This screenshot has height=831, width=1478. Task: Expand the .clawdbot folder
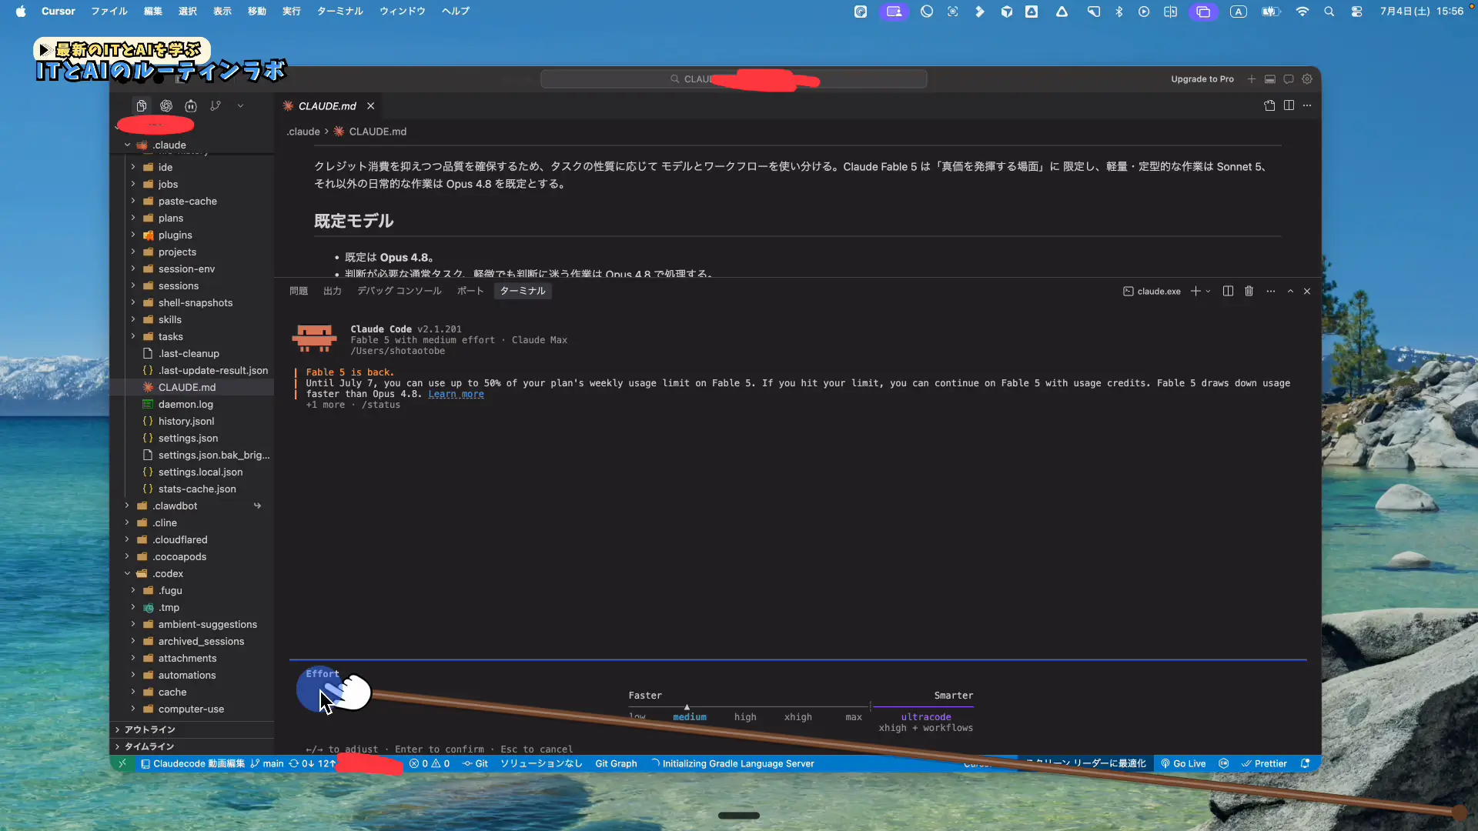click(x=128, y=506)
